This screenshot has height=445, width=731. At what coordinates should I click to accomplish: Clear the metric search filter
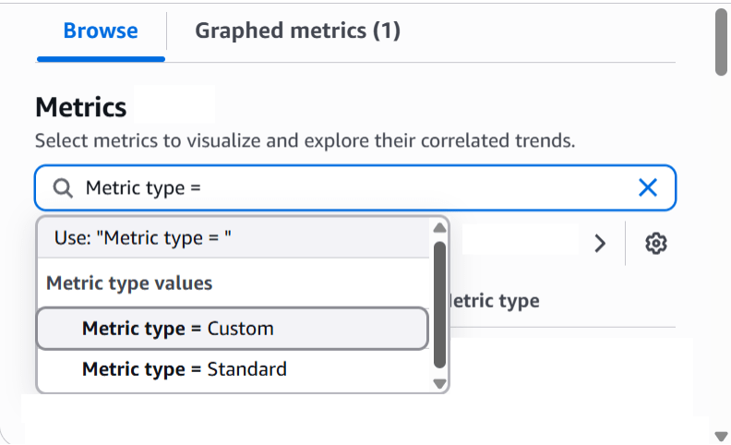tap(648, 188)
